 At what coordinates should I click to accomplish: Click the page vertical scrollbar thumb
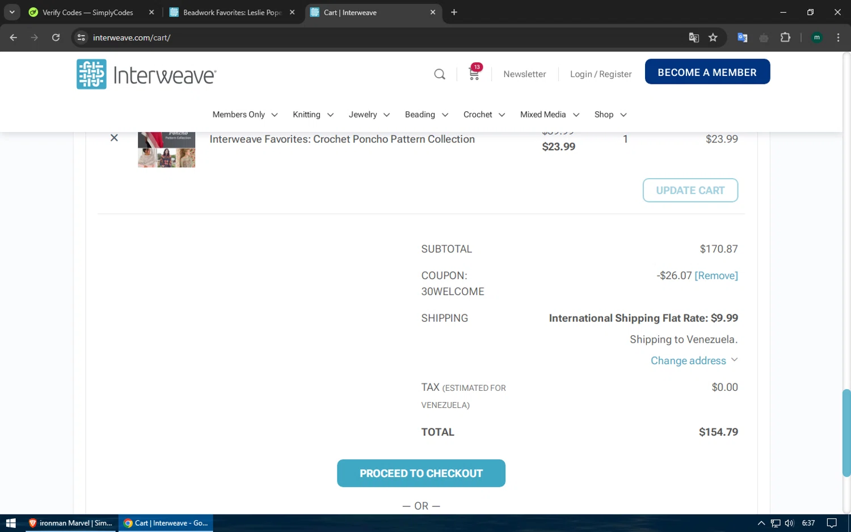[846, 433]
